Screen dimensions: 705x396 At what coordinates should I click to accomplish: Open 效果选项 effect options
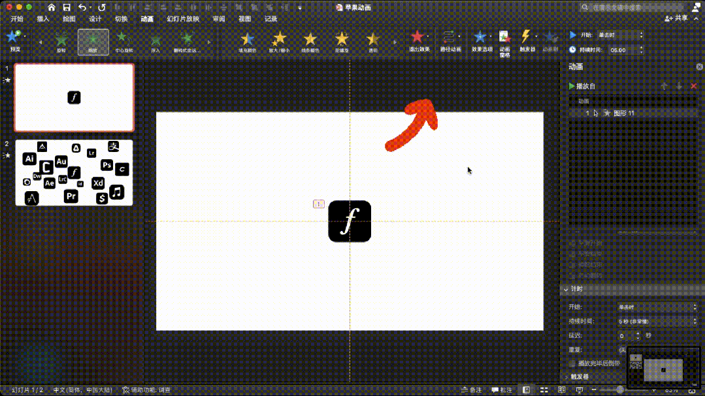pos(482,41)
